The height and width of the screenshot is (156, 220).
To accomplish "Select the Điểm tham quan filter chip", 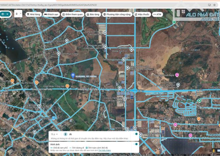I will [x=72, y=14].
